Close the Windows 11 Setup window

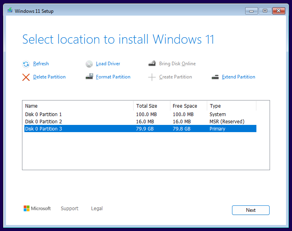click(x=278, y=11)
